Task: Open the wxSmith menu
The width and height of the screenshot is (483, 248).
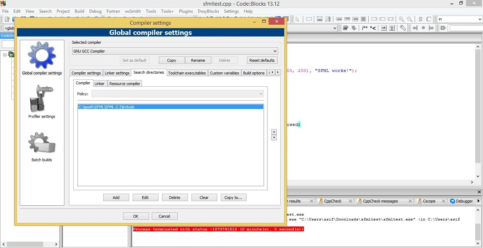Action: point(133,11)
